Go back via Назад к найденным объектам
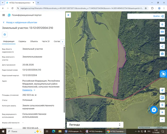Viewport: 167px width, 134px height. (20, 23)
